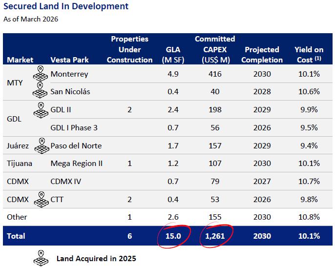The height and width of the screenshot is (268, 335).
Task: Select the circled total GLA value 15.0
Action: tap(173, 236)
